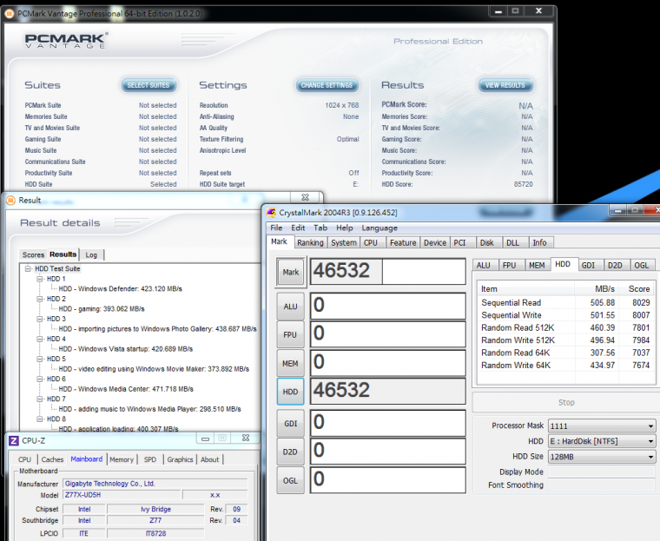The height and width of the screenshot is (541, 660).
Task: Collapse the HDD Test Suite tree node
Action: [29, 268]
